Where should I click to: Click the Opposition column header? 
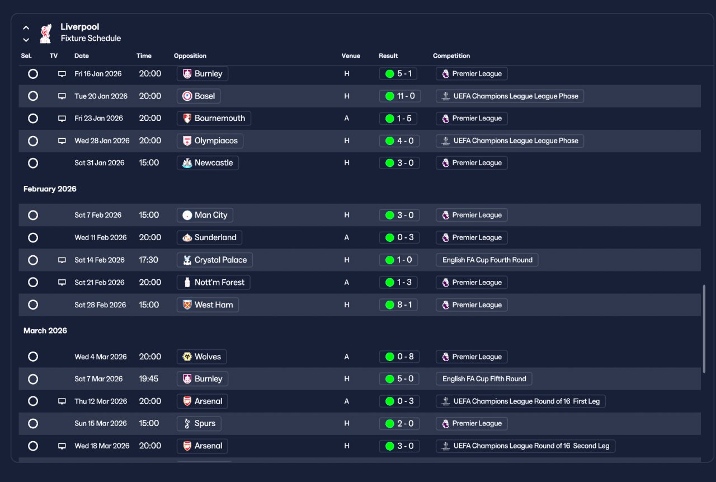tap(190, 56)
